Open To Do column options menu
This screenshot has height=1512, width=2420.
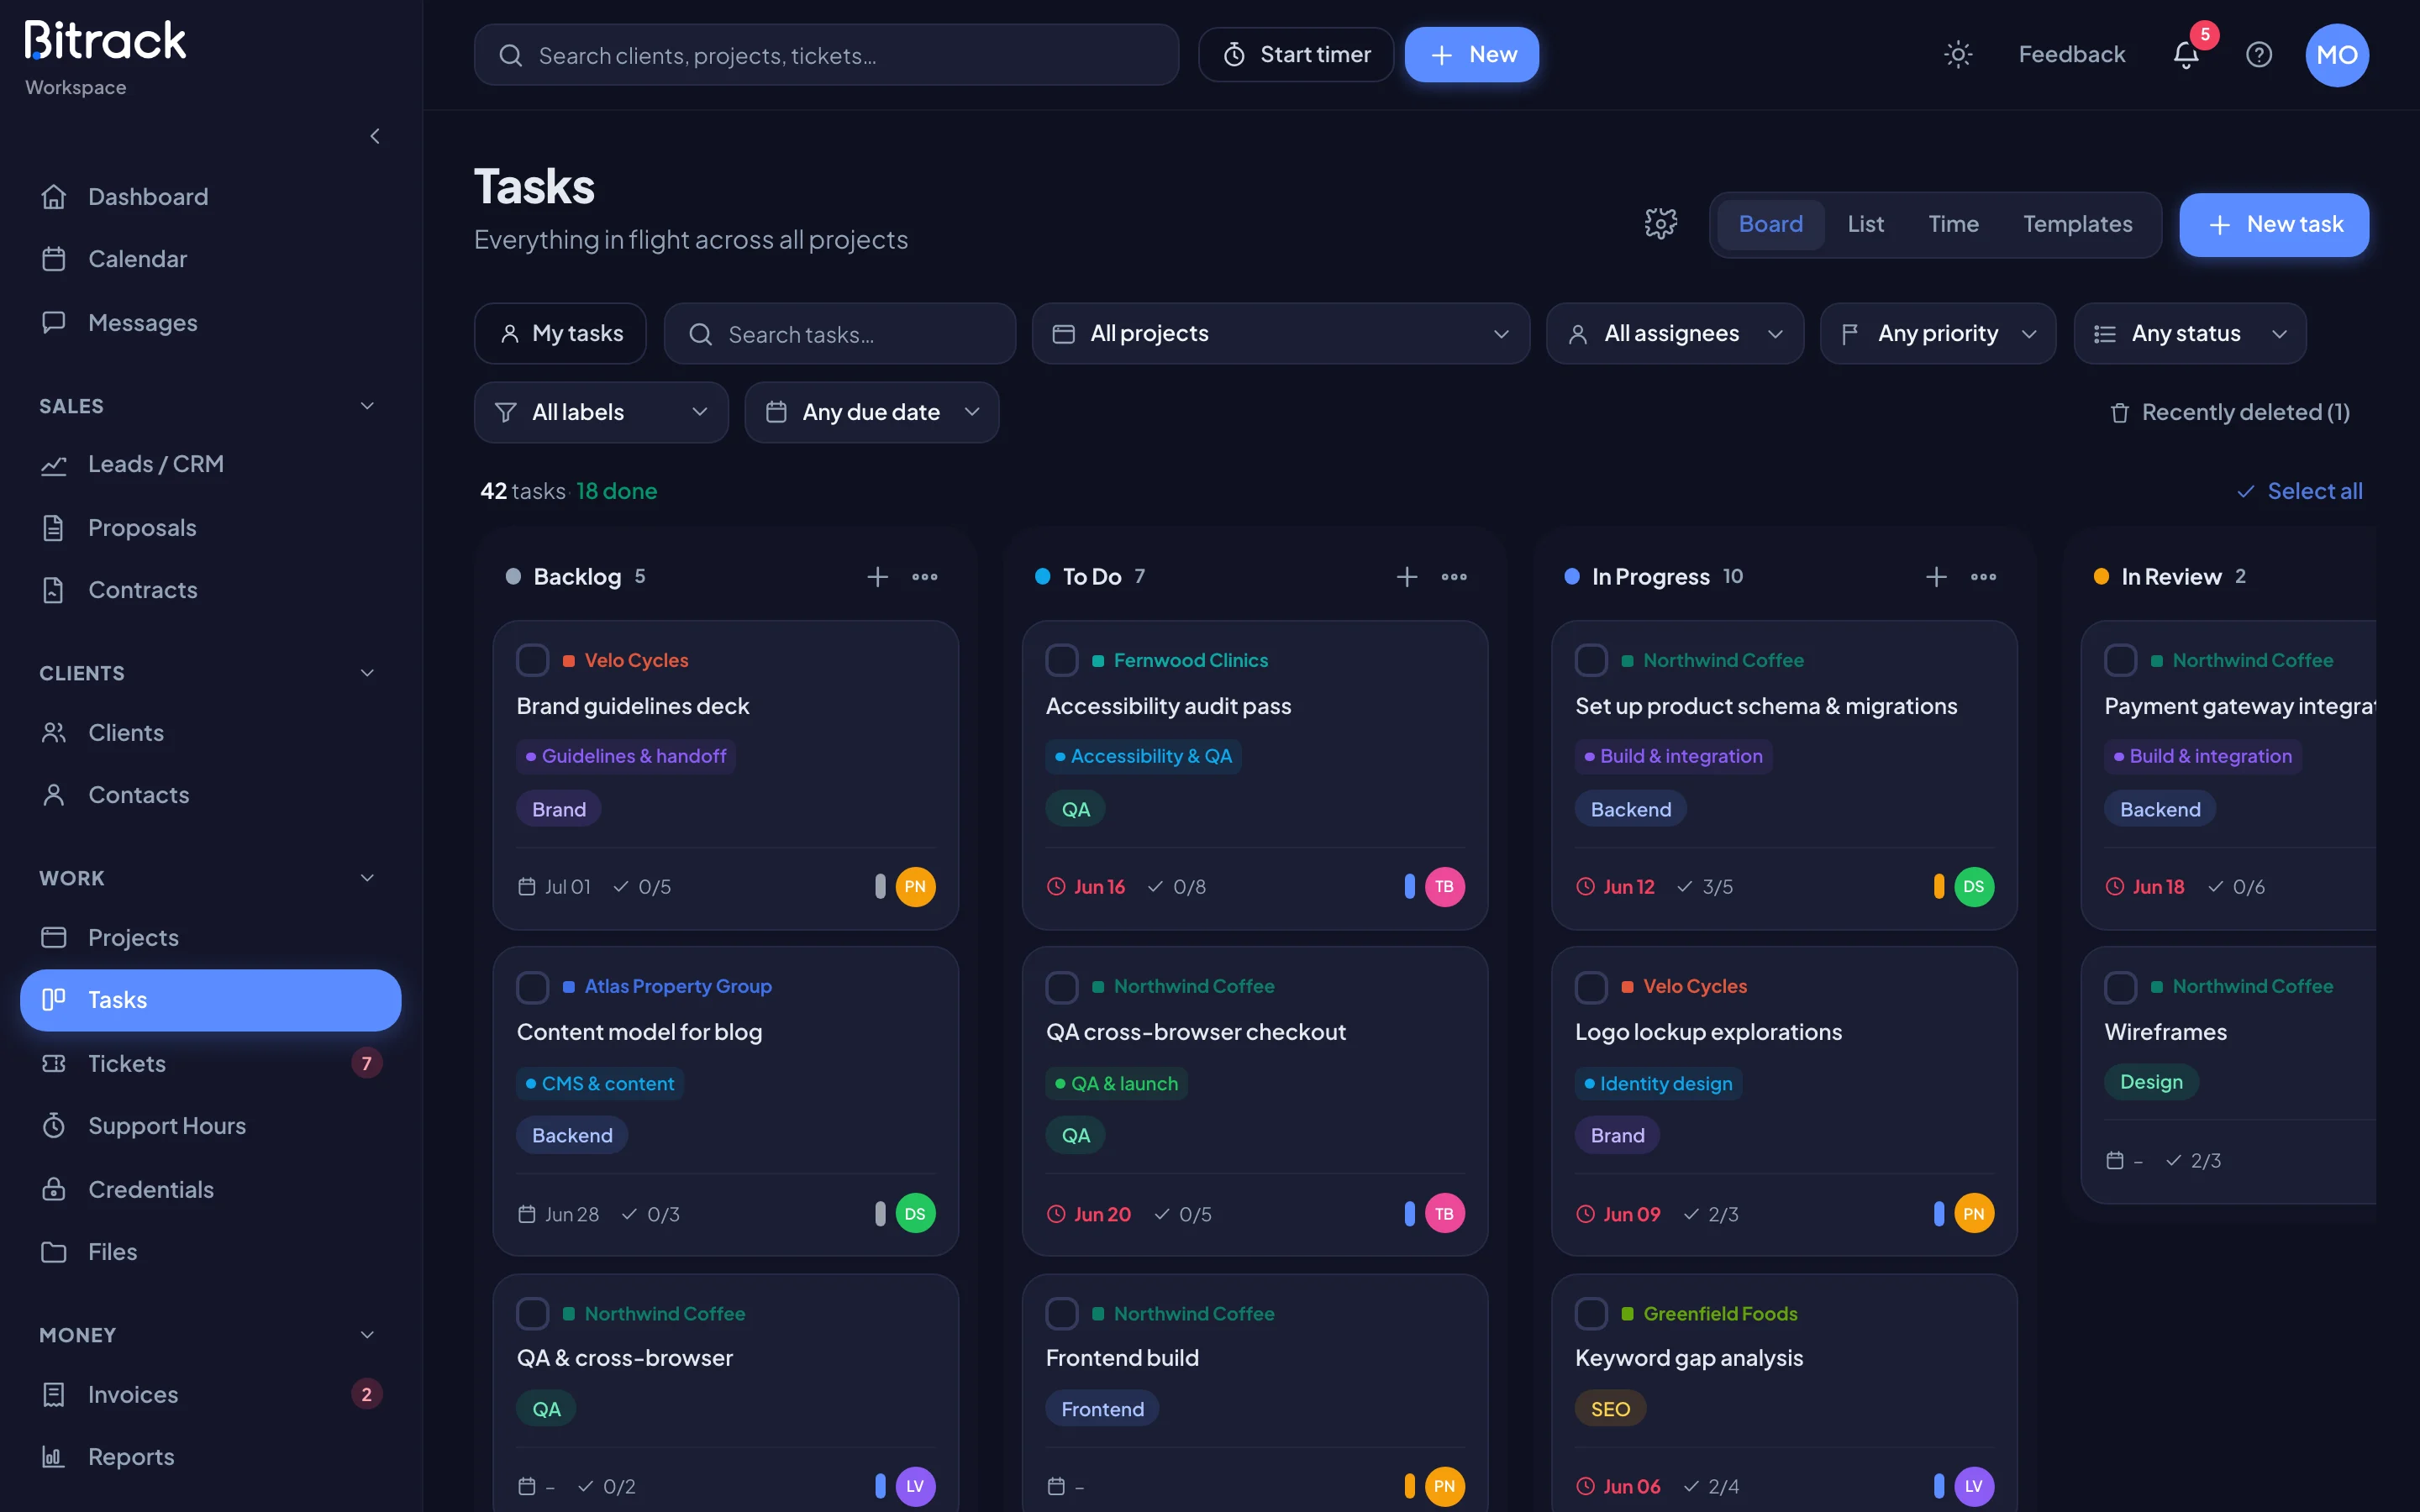point(1454,576)
